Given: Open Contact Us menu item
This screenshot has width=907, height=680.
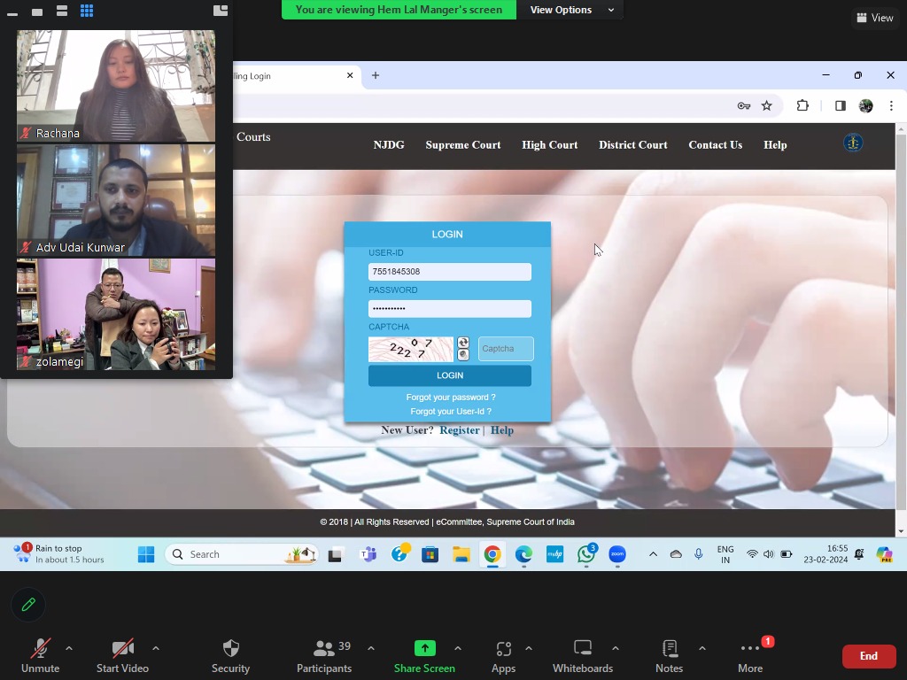Looking at the screenshot, I should point(715,145).
